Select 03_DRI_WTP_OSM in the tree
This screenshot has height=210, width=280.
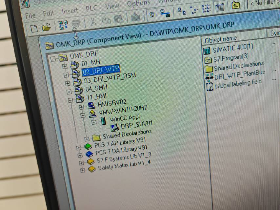(x=110, y=78)
